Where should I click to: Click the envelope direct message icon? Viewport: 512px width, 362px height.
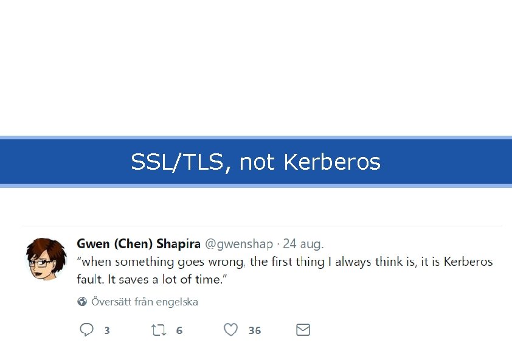coord(303,330)
